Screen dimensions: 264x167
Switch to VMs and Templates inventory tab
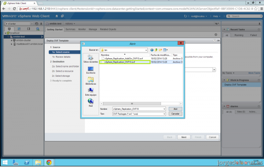[x=19, y=29]
